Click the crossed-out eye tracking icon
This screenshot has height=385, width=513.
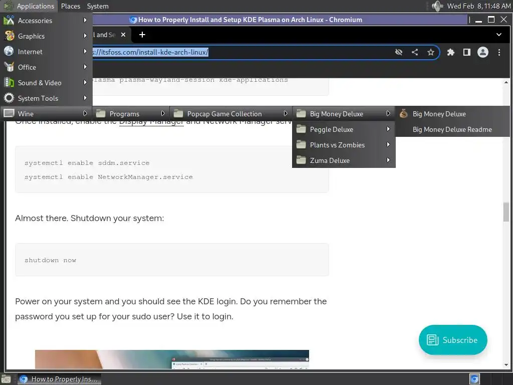point(398,52)
